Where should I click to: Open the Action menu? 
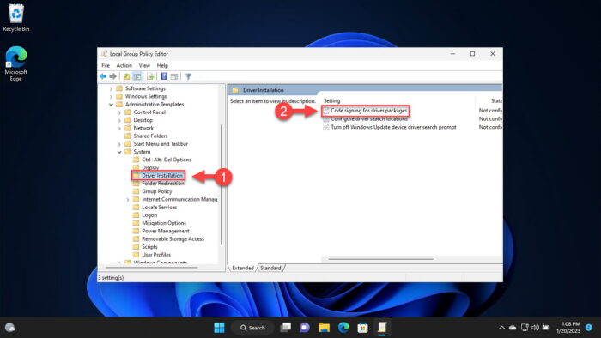coord(124,65)
